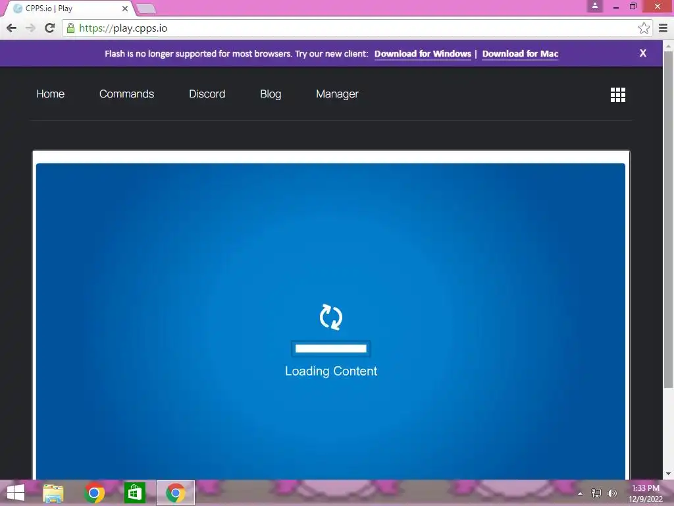
Task: Reload the page with the refresh icon
Action: (50, 28)
